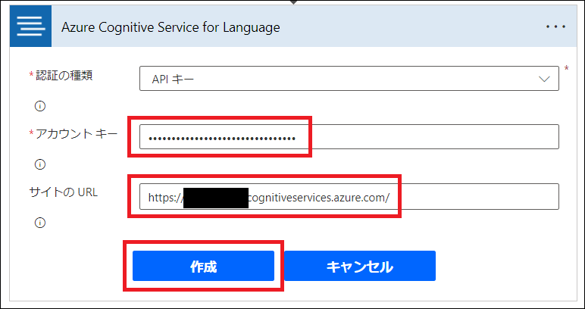
Task: Click the Azure Cognitive Service connector icon
Action: (30, 26)
